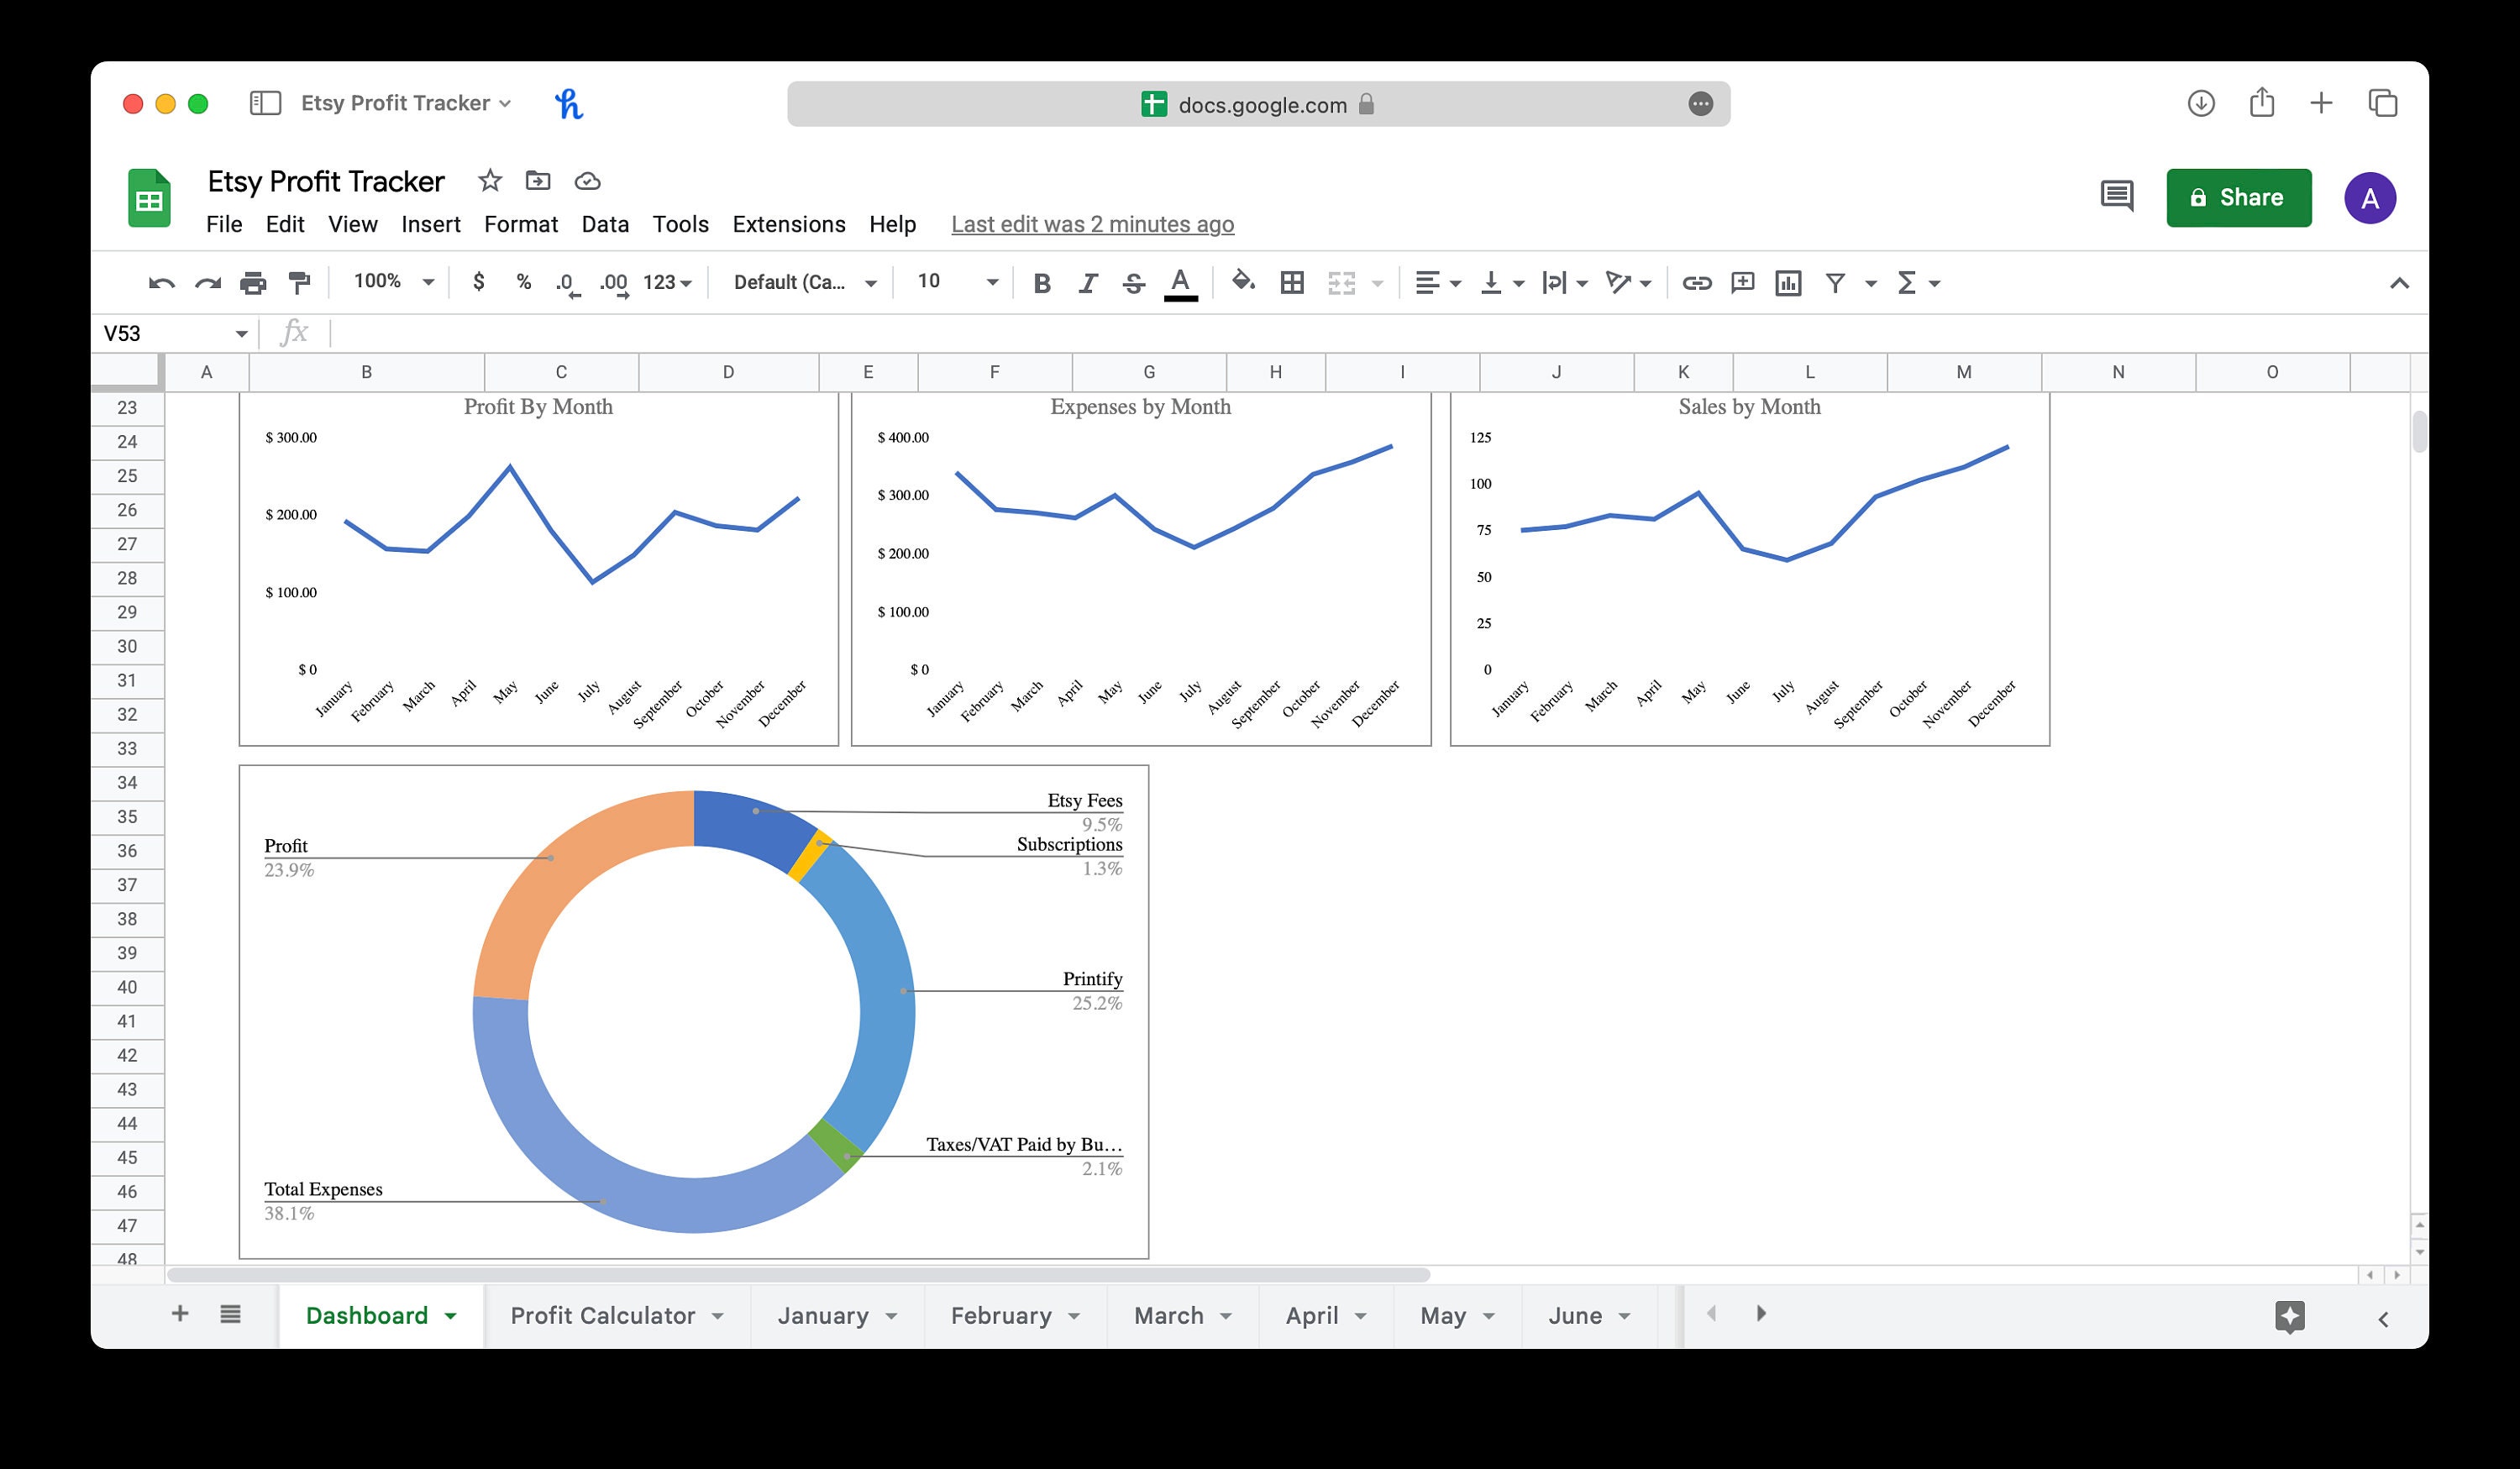Viewport: 2520px width, 1469px height.
Task: Collapse the toolbar with the chevron
Action: (x=2399, y=283)
